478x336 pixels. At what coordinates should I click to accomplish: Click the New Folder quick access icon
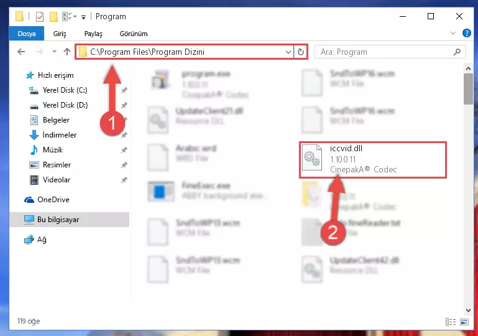pos(53,16)
